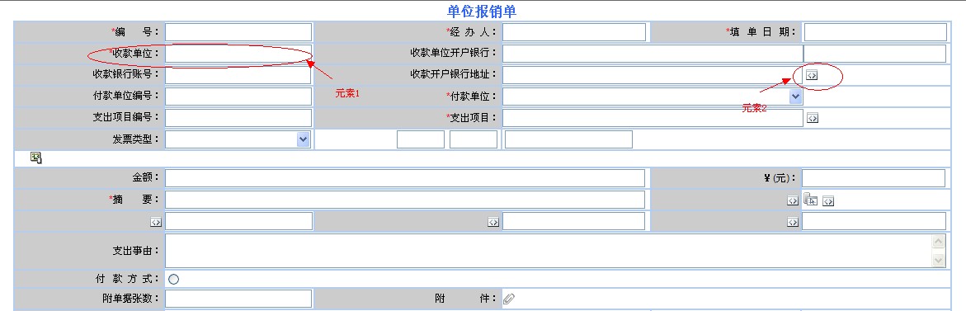Focus the 经办人 input field
The width and height of the screenshot is (966, 311).
coord(574,32)
